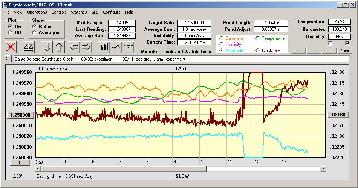The height and width of the screenshot is (188, 358).
Task: Click the 2.50% status text
Action: [x=18, y=176]
